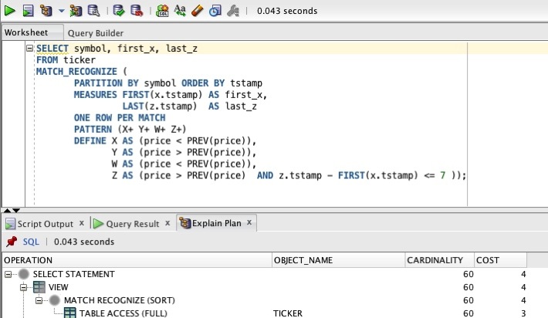Screen dimensions: 548x318
Task: Click the wrench tools icon in toolbar
Action: point(233,11)
